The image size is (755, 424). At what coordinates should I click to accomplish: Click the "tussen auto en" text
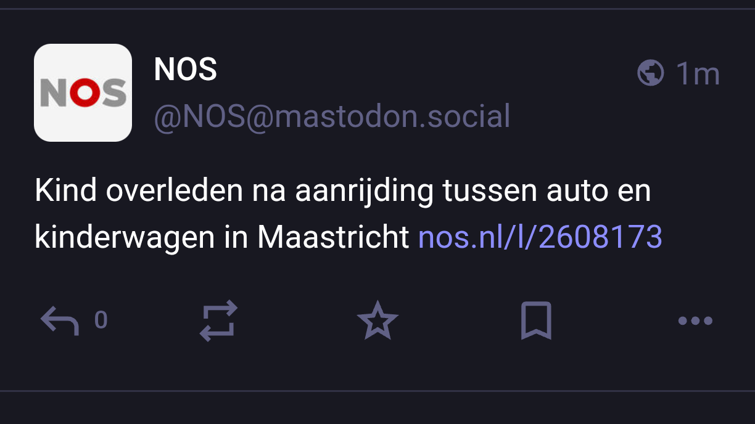click(546, 192)
